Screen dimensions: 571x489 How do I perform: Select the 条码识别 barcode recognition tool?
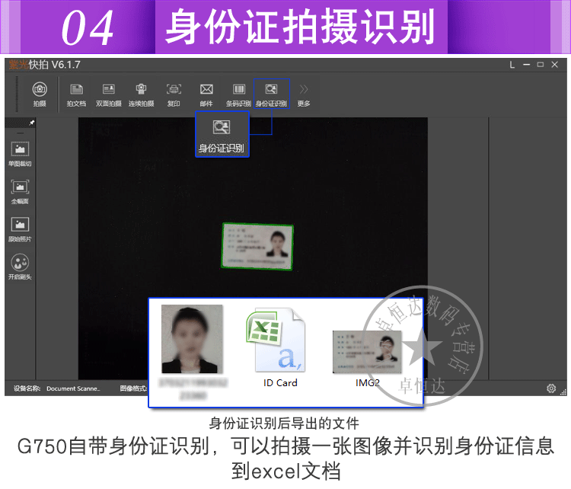tap(238, 91)
